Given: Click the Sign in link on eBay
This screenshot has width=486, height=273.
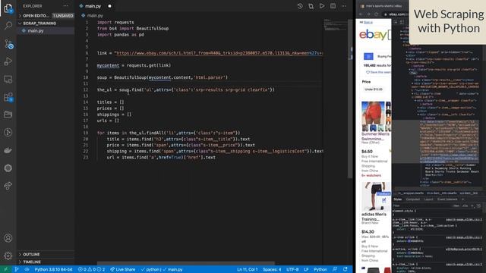Looking at the screenshot, I should tap(368, 22).
